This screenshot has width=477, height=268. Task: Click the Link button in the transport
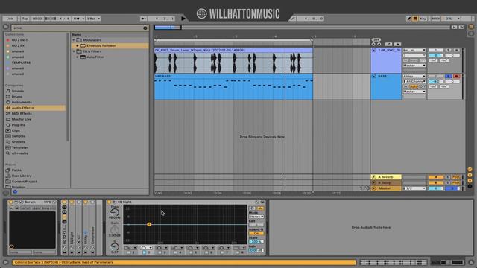pos(10,19)
